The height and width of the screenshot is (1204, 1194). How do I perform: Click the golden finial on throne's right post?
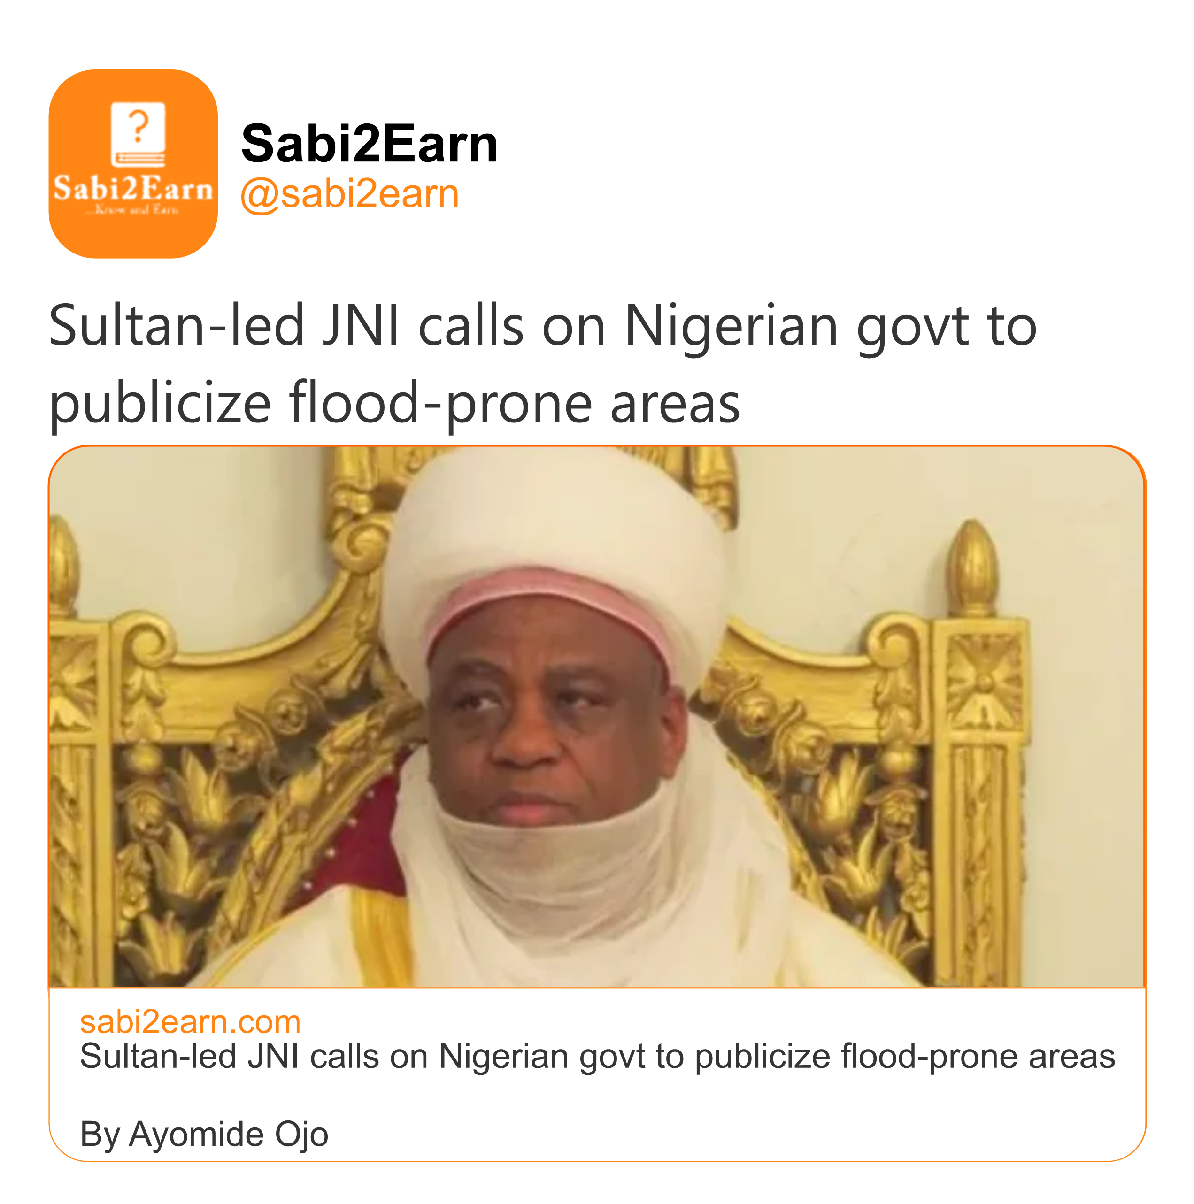point(973,561)
